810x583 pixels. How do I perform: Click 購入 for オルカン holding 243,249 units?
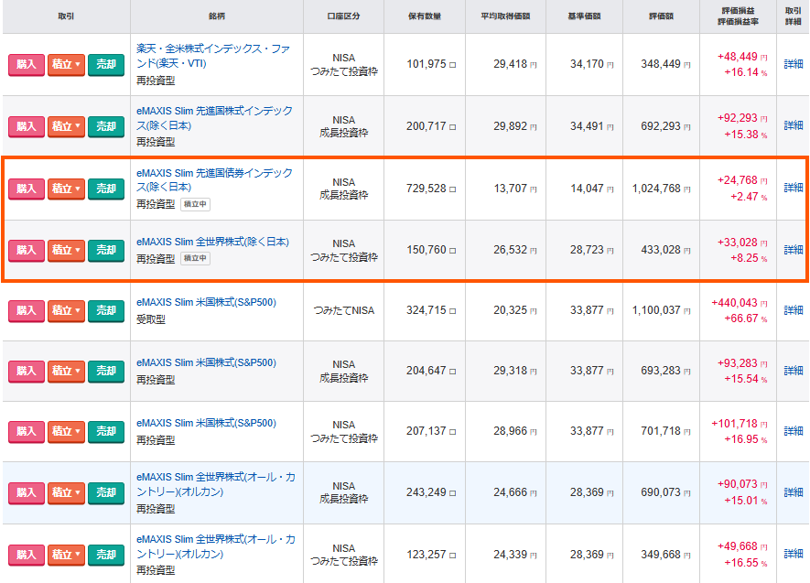pyautogui.click(x=27, y=493)
